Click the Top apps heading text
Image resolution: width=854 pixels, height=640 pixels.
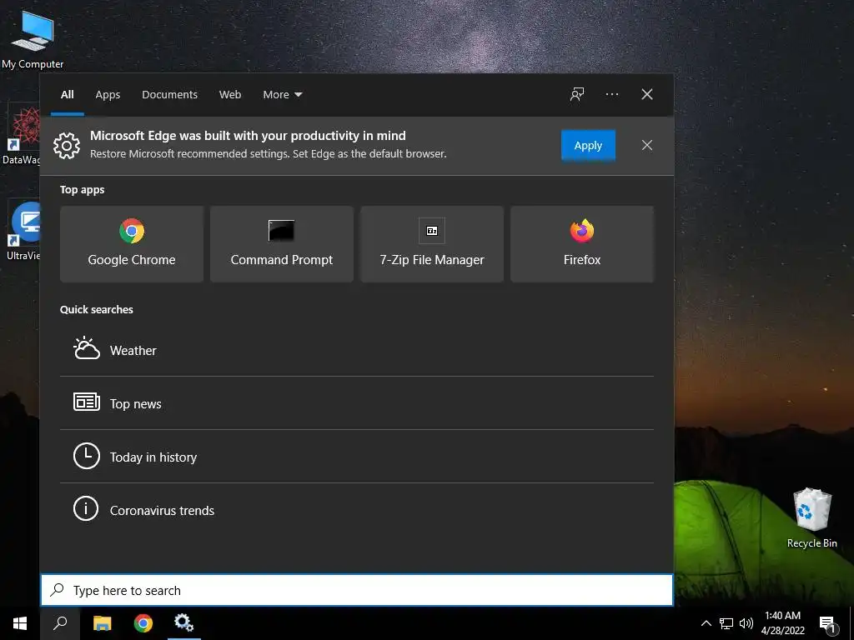tap(83, 189)
